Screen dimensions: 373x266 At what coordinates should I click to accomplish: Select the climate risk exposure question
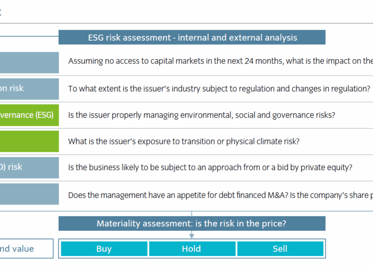pyautogui.click(x=184, y=141)
